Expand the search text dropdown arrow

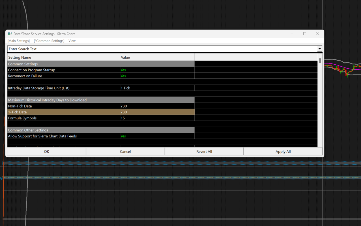320,49
